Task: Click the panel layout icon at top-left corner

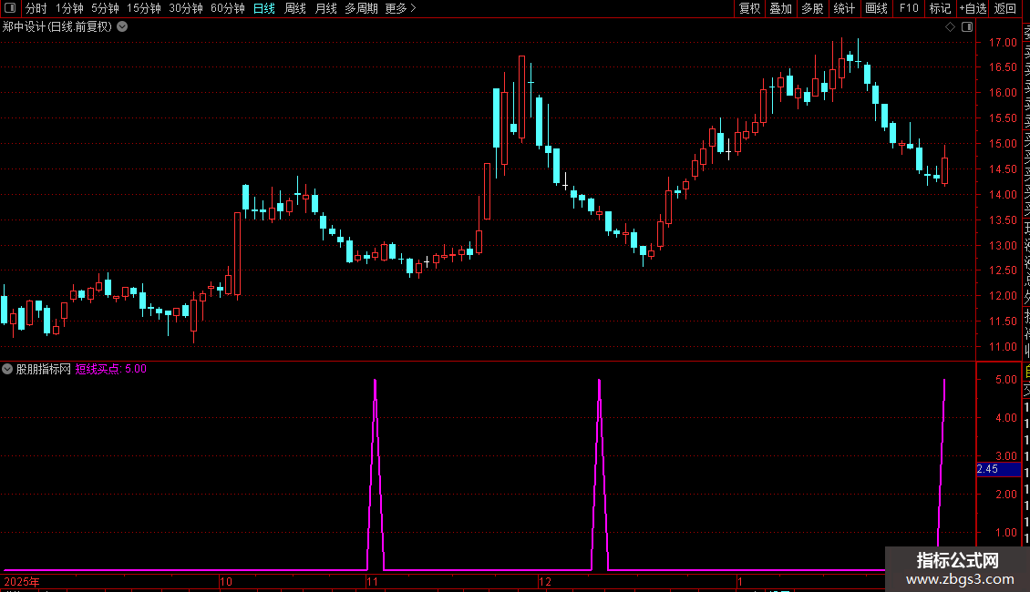Action: pos(10,8)
